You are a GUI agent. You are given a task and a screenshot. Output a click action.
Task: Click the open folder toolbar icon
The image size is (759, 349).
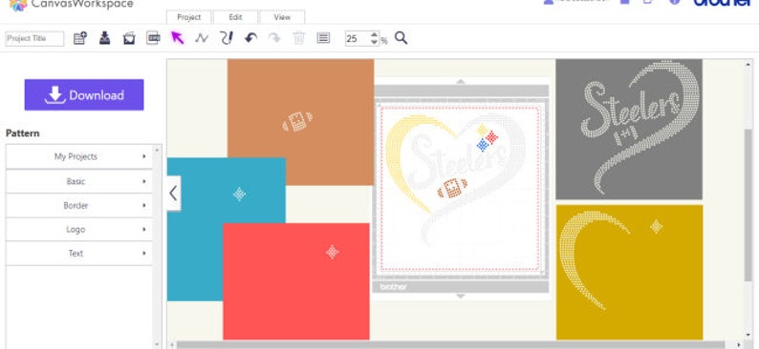[129, 38]
